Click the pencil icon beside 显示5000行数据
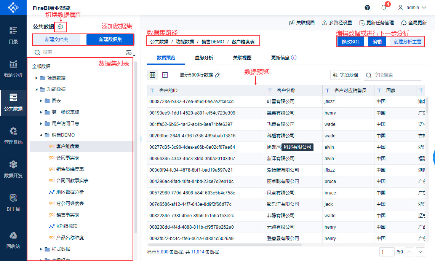This screenshot has height=261, width=435. click(x=218, y=75)
